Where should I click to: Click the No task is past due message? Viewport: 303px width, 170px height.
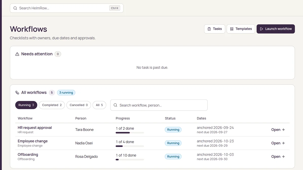152,67
